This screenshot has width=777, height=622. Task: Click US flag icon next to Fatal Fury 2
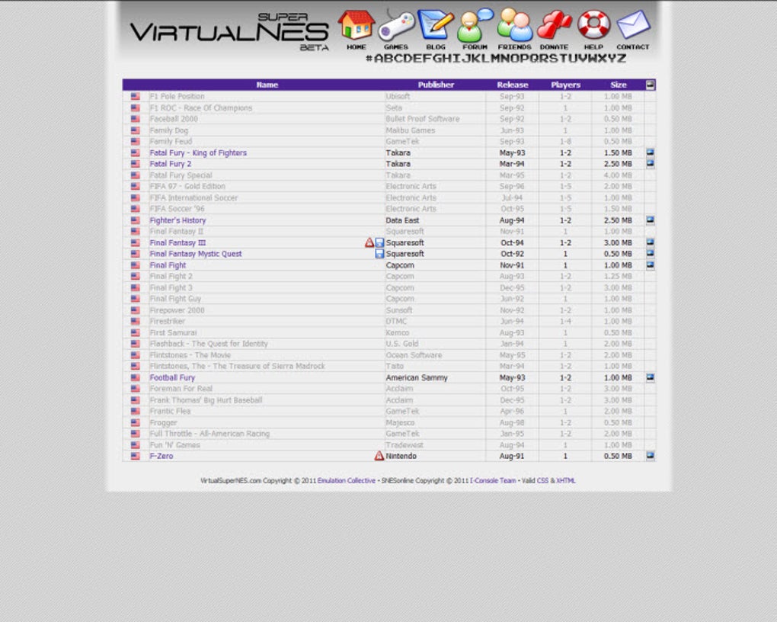(x=136, y=164)
